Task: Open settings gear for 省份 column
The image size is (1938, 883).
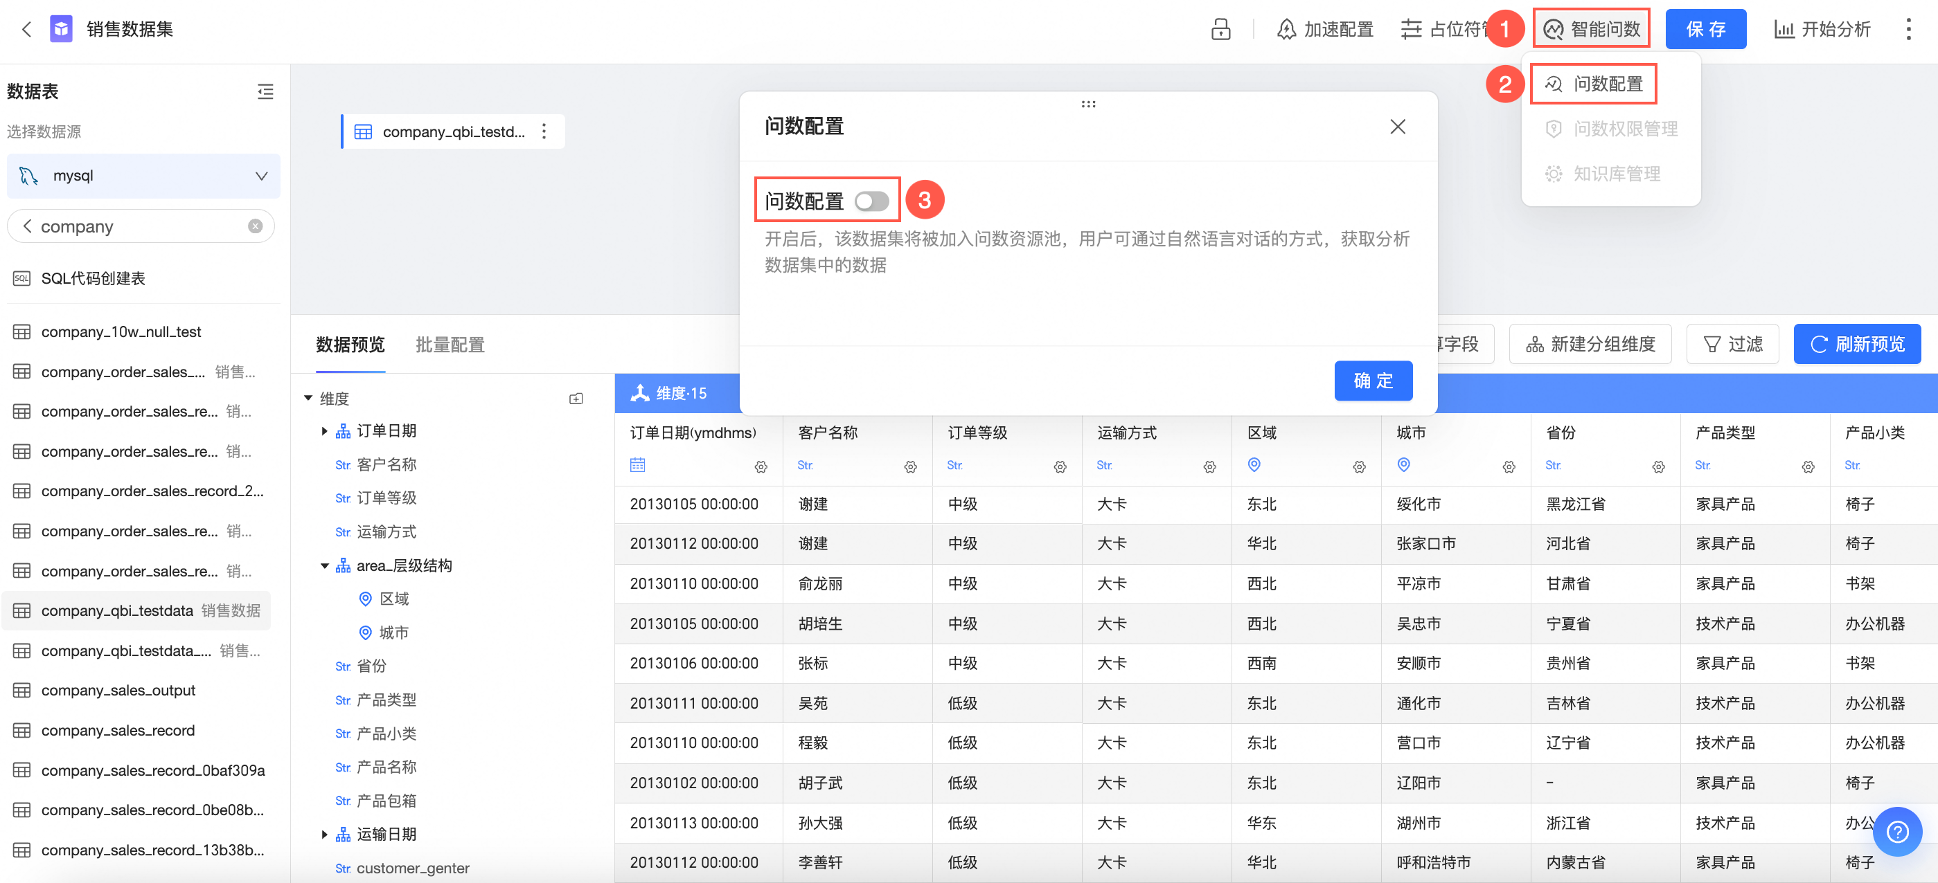Action: (1658, 467)
